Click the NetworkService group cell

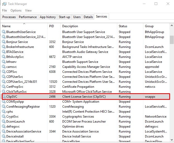[156, 117]
